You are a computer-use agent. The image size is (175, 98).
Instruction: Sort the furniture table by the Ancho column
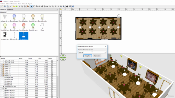tap(23, 58)
